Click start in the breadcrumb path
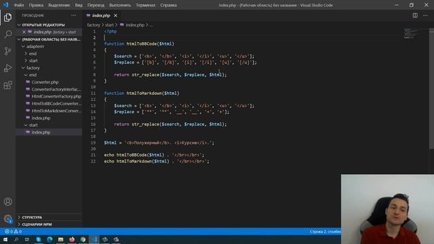Screen dimensions: 434x244 pyautogui.click(x=109, y=25)
